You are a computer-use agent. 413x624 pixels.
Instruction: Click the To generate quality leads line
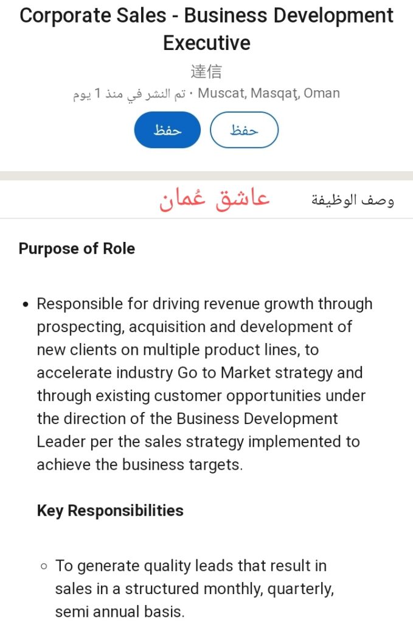[191, 566]
